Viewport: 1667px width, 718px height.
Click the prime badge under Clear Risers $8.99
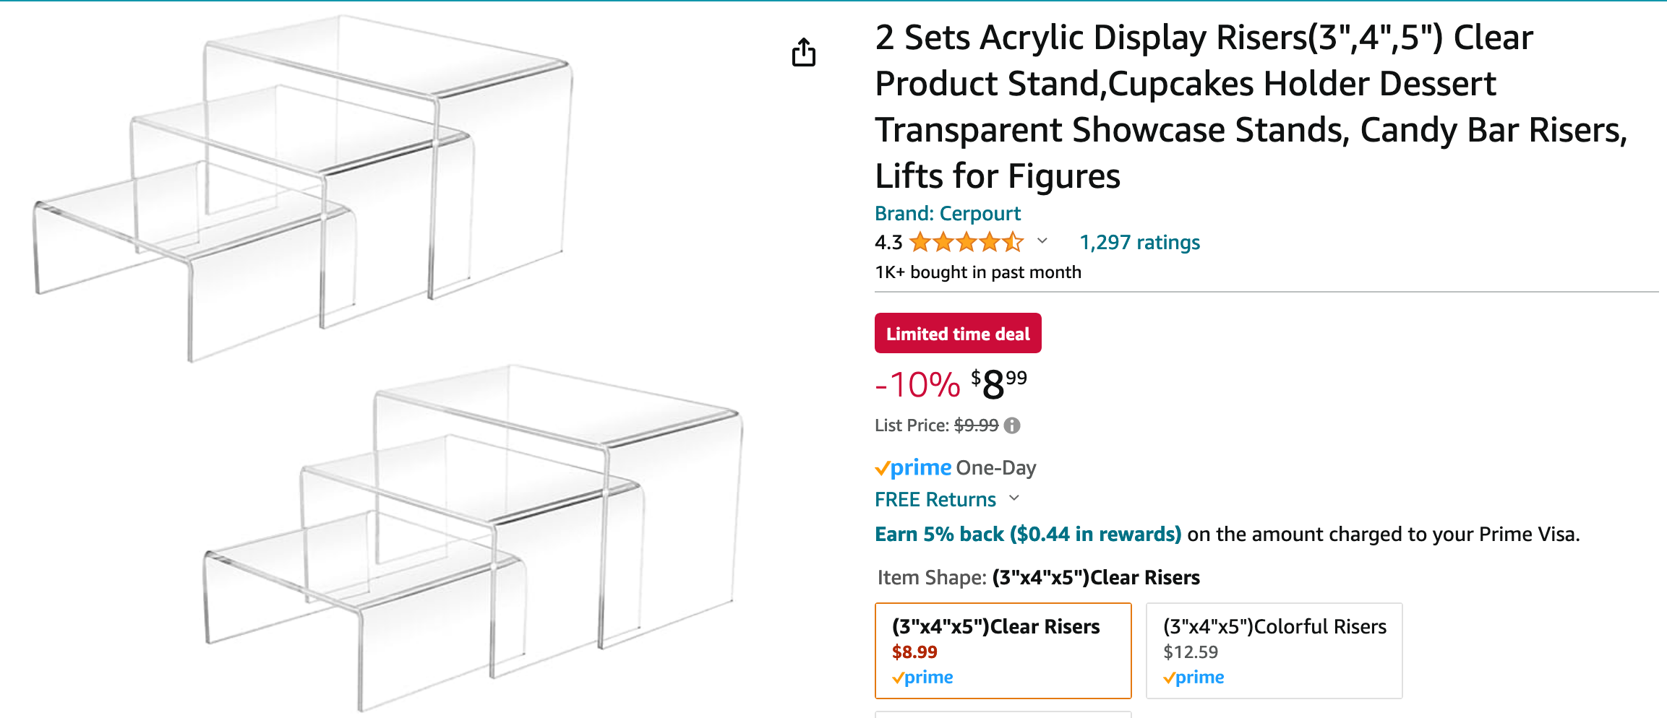click(922, 678)
